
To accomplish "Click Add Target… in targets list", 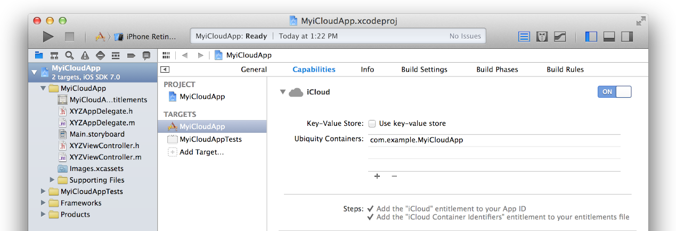I will pyautogui.click(x=201, y=152).
